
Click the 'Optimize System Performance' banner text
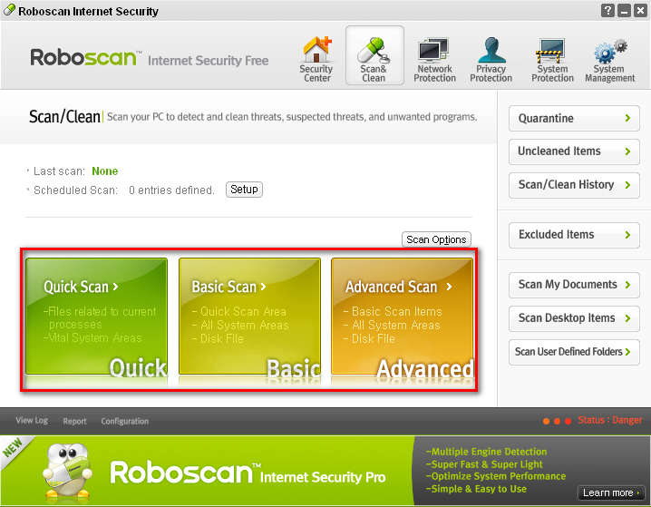[x=496, y=476]
